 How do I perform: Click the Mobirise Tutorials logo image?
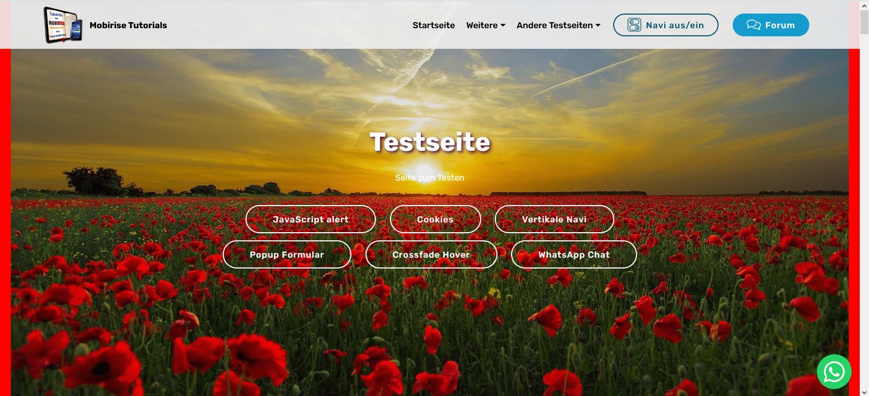pyautogui.click(x=62, y=25)
